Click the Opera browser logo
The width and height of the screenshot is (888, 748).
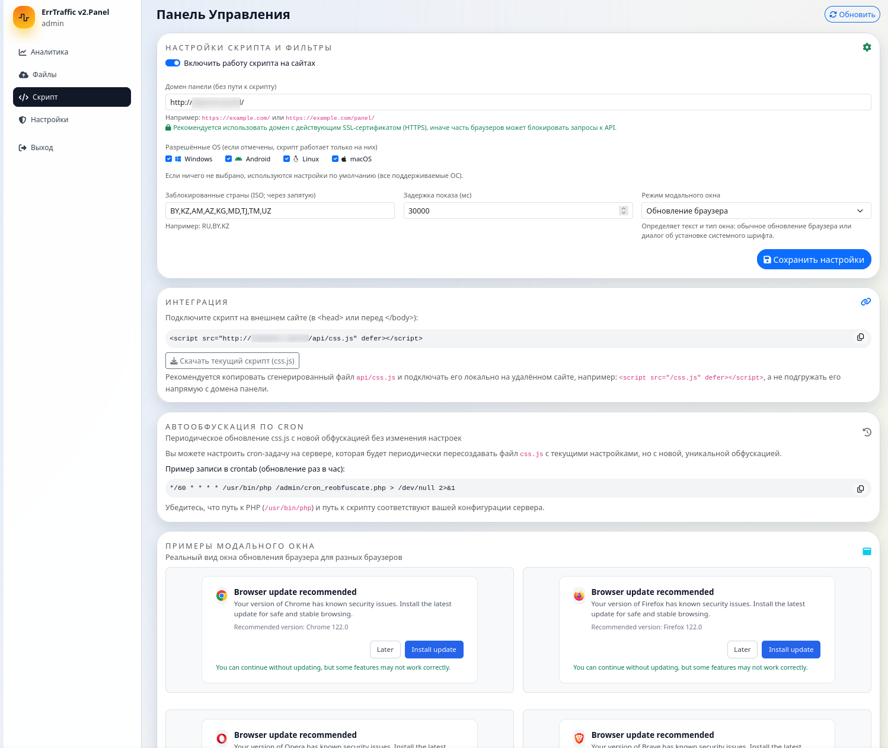pyautogui.click(x=222, y=739)
